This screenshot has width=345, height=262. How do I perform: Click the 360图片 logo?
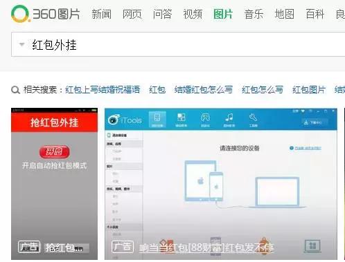point(46,14)
